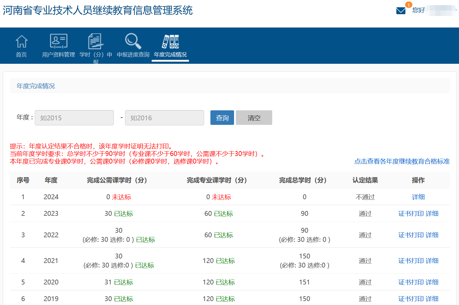
Task: Open 详细 link for year 2023
Action: pyautogui.click(x=432, y=214)
